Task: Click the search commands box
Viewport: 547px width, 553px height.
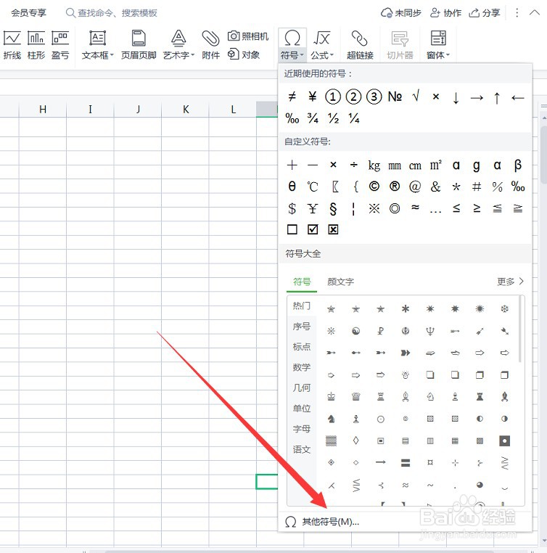Action: [112, 13]
